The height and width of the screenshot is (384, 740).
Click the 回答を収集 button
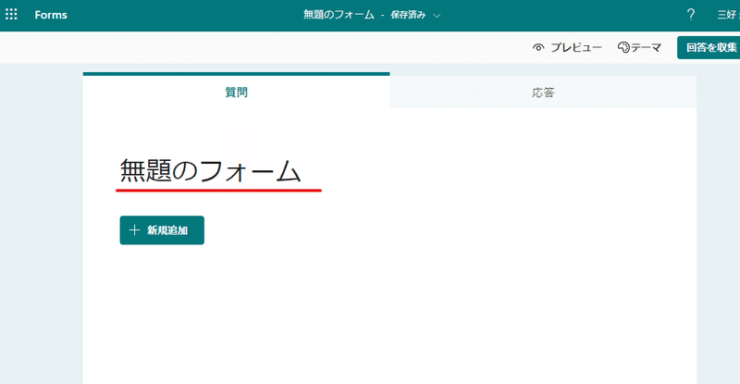tap(709, 48)
